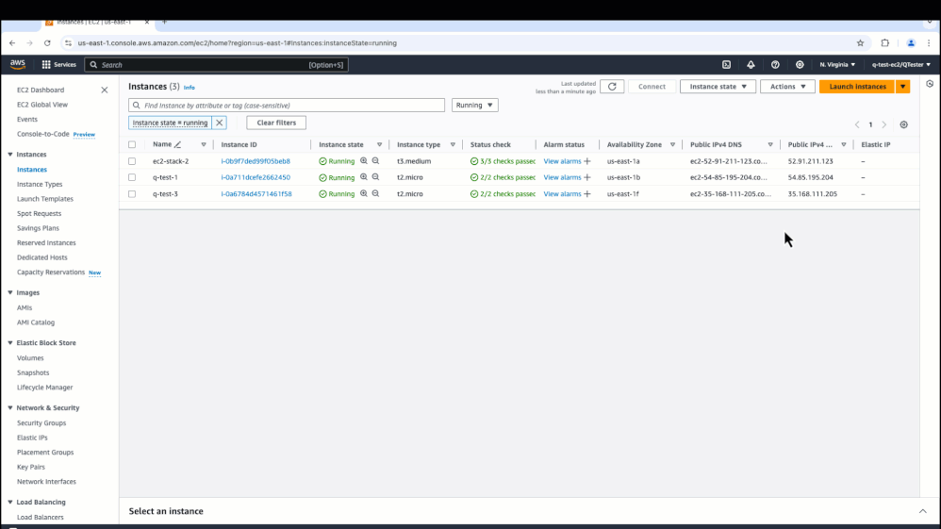Screen dimensions: 941x529
Task: Go to the next results page
Action: click(884, 124)
